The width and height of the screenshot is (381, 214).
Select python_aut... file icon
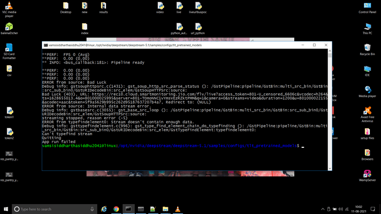pos(179,28)
